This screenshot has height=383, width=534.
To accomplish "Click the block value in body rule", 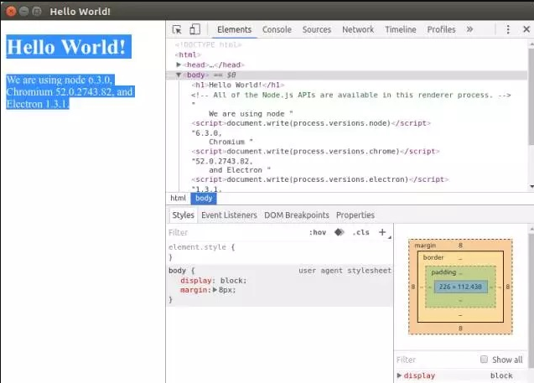I will tap(231, 281).
